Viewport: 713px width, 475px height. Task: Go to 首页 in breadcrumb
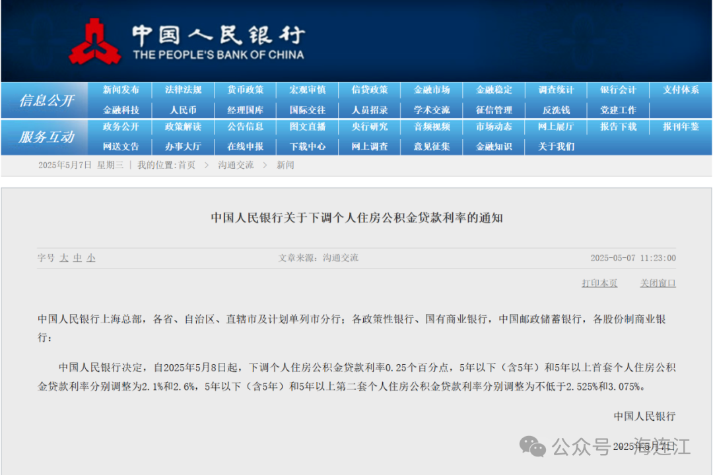pyautogui.click(x=186, y=165)
